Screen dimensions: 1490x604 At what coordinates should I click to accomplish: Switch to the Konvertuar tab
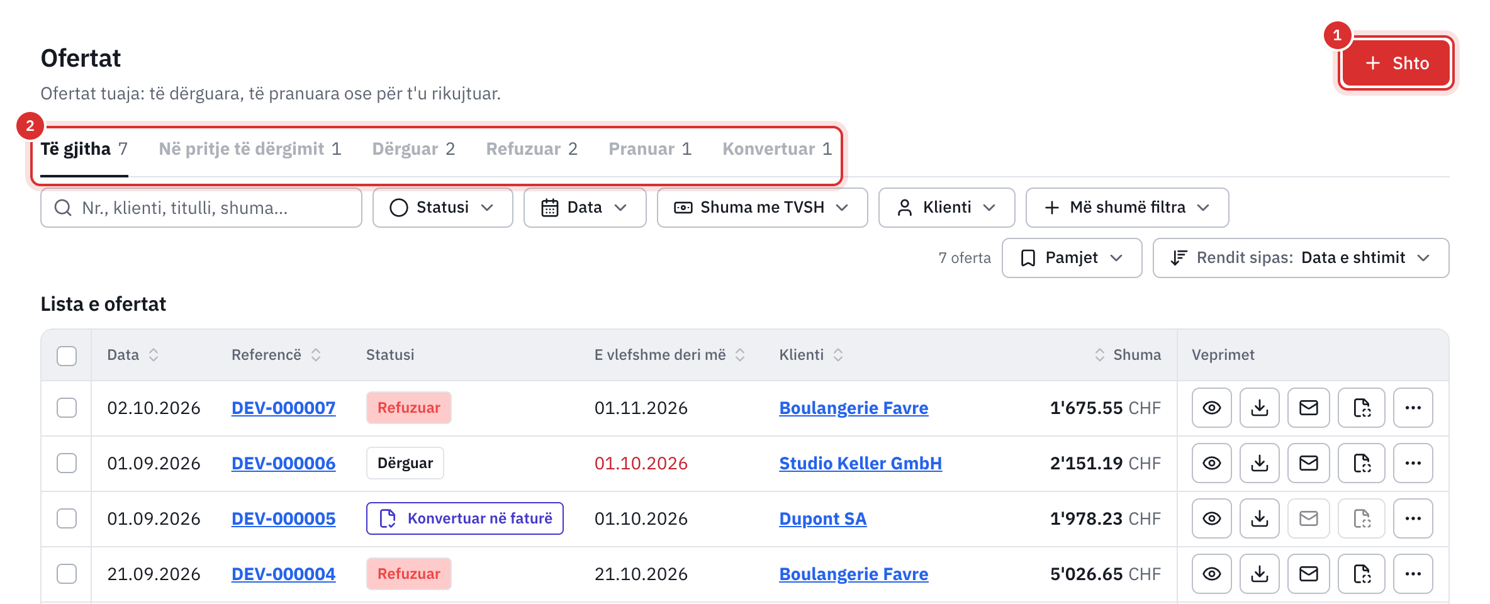coord(777,149)
